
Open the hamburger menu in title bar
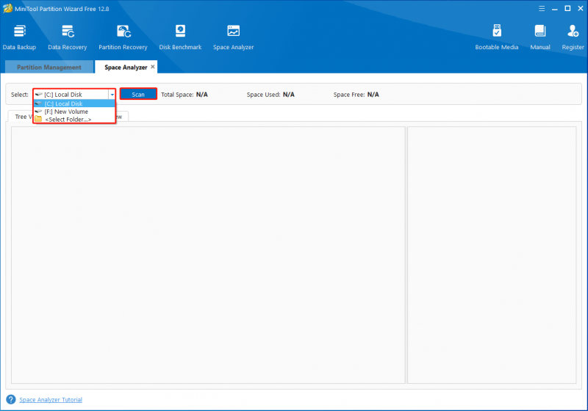(542, 8)
